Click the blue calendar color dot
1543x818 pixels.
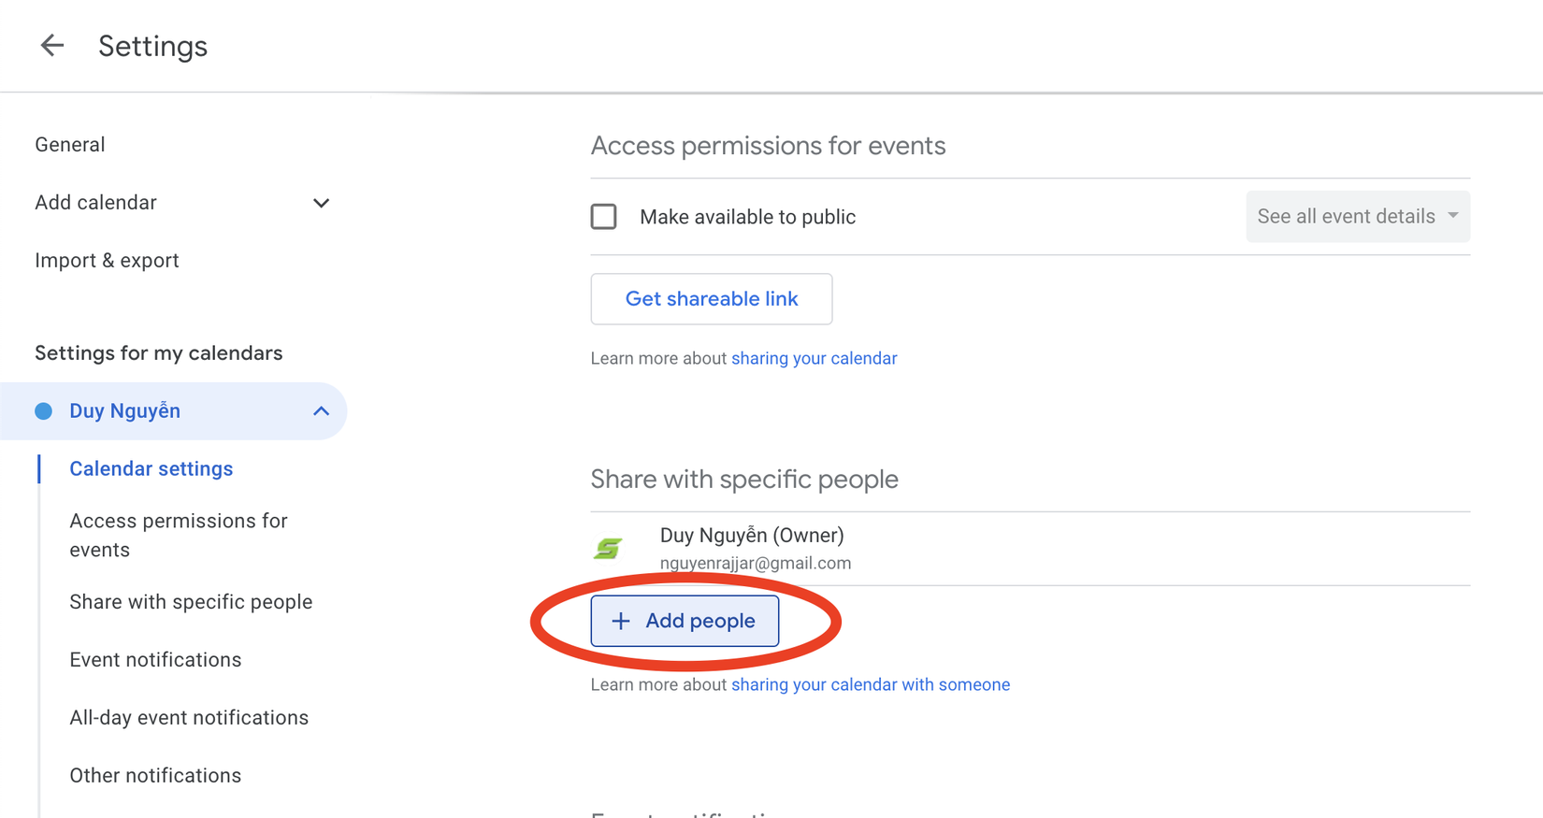[43, 411]
